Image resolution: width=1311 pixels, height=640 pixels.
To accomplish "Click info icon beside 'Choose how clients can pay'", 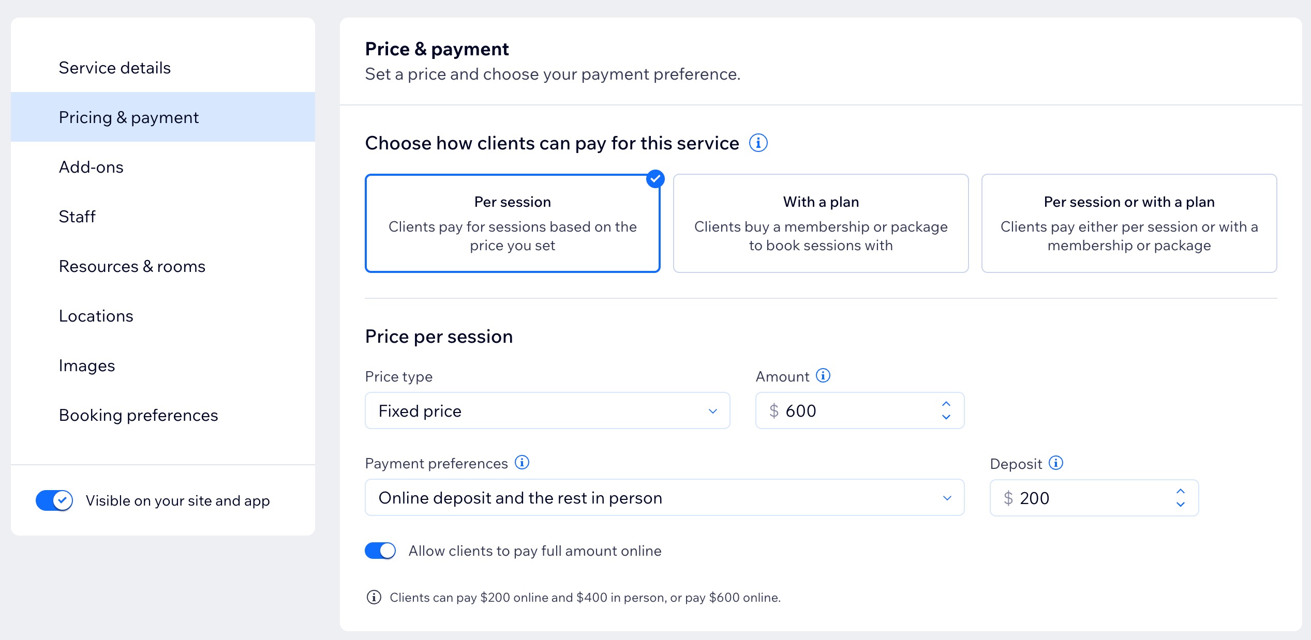I will [x=758, y=143].
